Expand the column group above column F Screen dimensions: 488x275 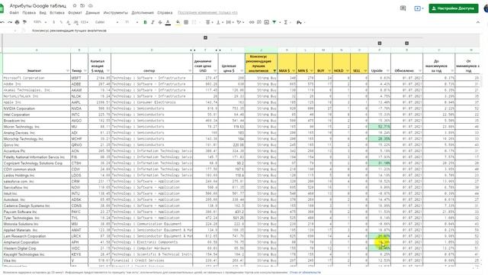click(x=205, y=37)
